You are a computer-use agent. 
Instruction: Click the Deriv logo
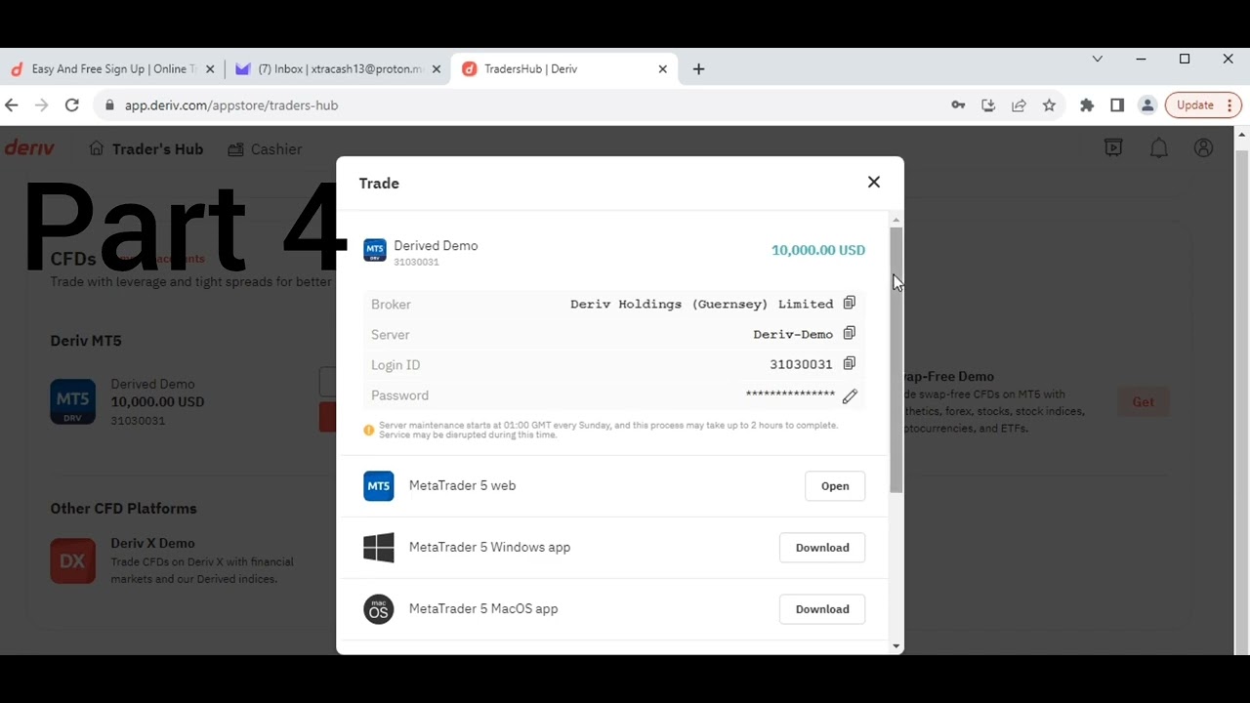29,148
